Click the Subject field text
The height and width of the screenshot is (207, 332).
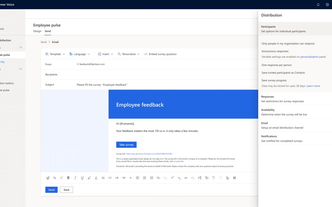point(102,85)
